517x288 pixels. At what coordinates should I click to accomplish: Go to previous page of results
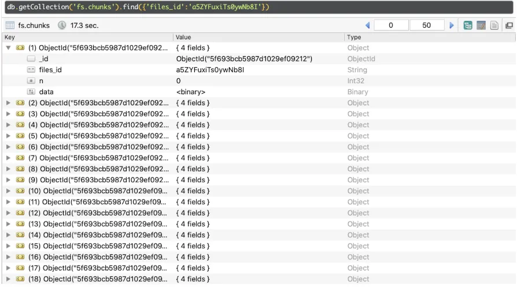coord(368,25)
